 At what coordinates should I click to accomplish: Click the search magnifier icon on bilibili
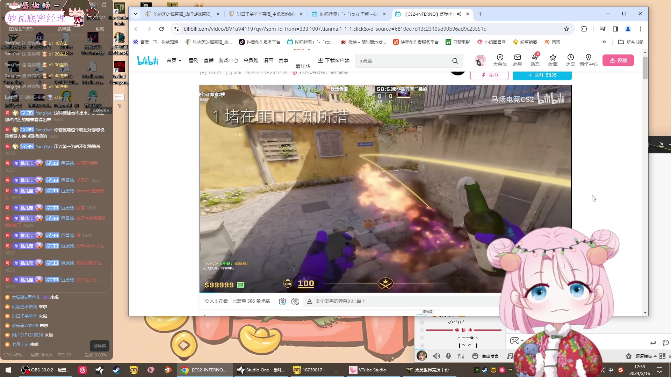tap(455, 61)
